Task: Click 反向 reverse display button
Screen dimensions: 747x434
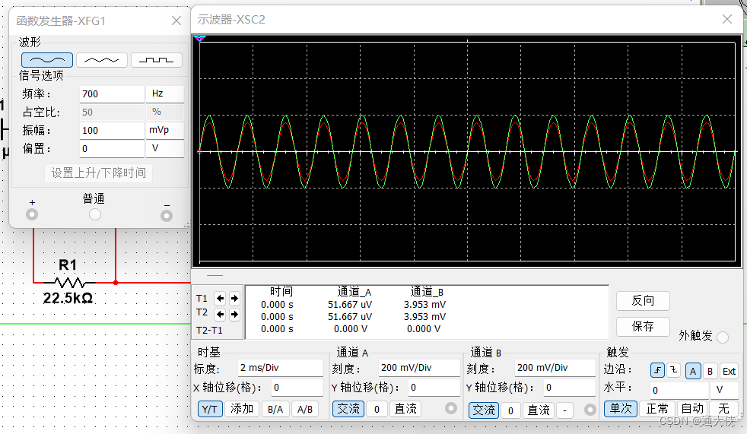Action: click(x=643, y=301)
